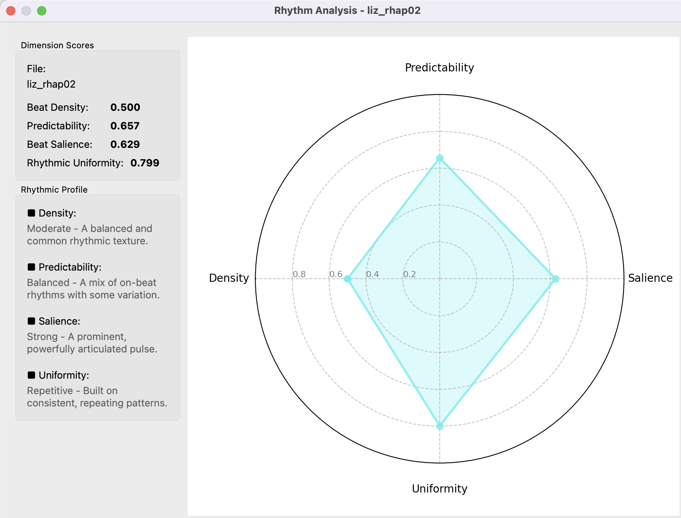Select the Density data point marker on chart
Image resolution: width=681 pixels, height=518 pixels.
click(x=347, y=279)
